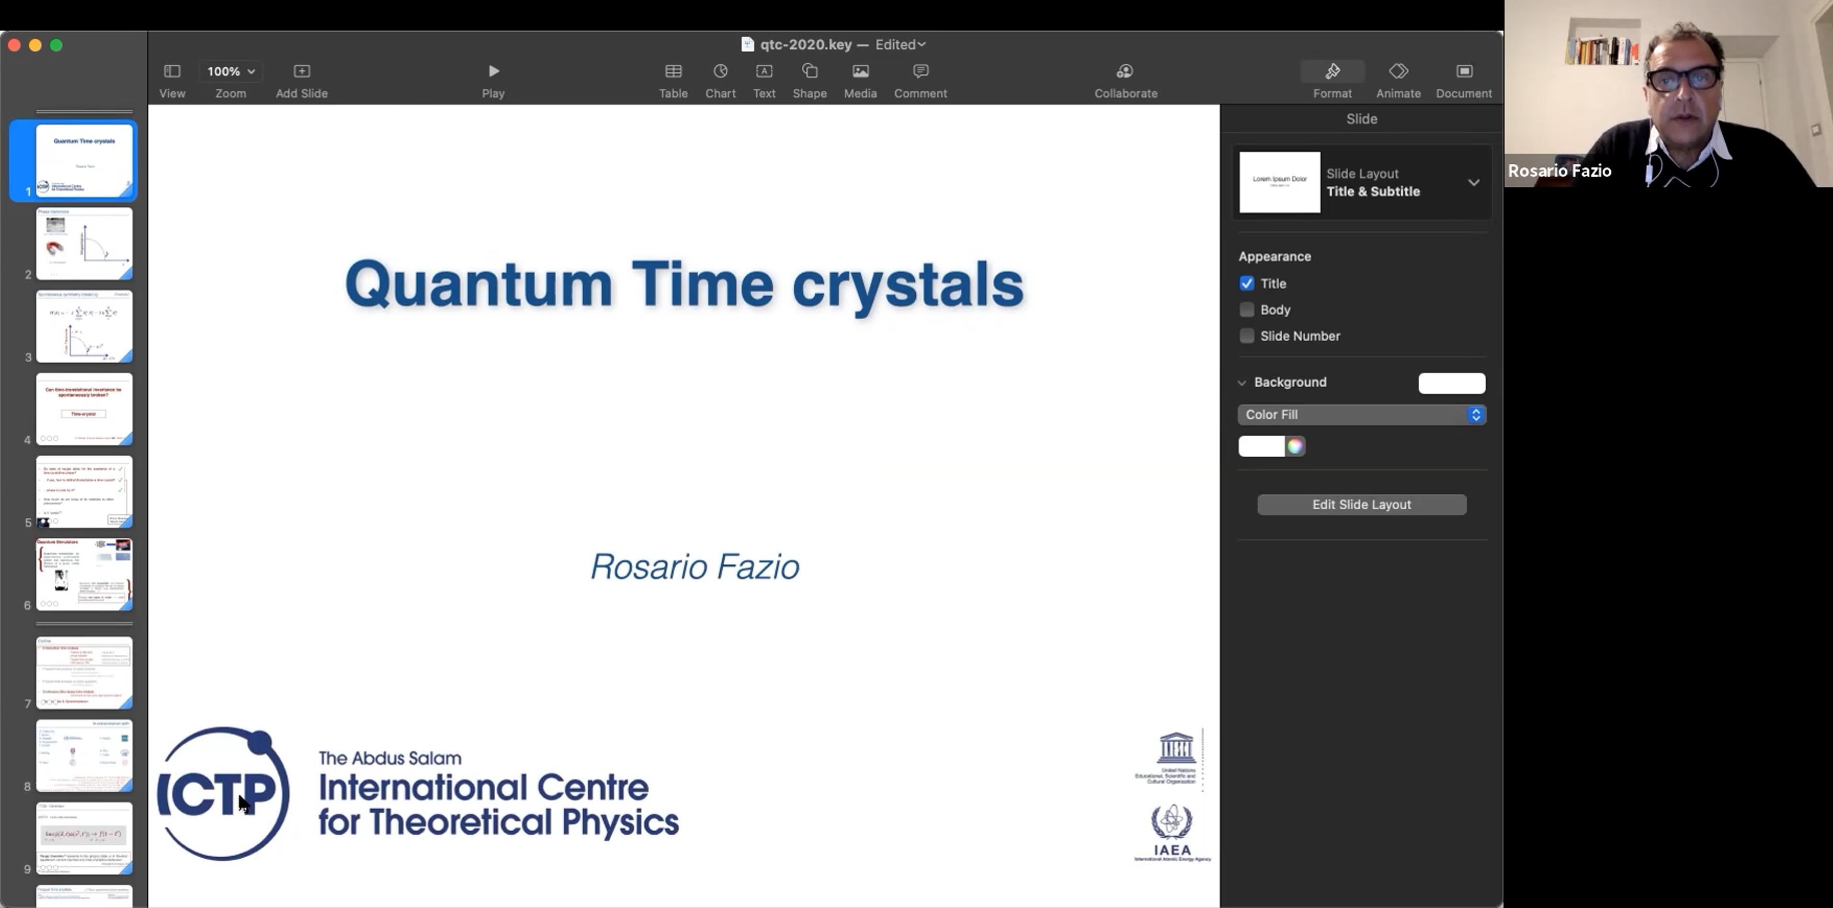Select slide 2 thumbnail
Screen dimensions: 1833x908
pyautogui.click(x=84, y=243)
